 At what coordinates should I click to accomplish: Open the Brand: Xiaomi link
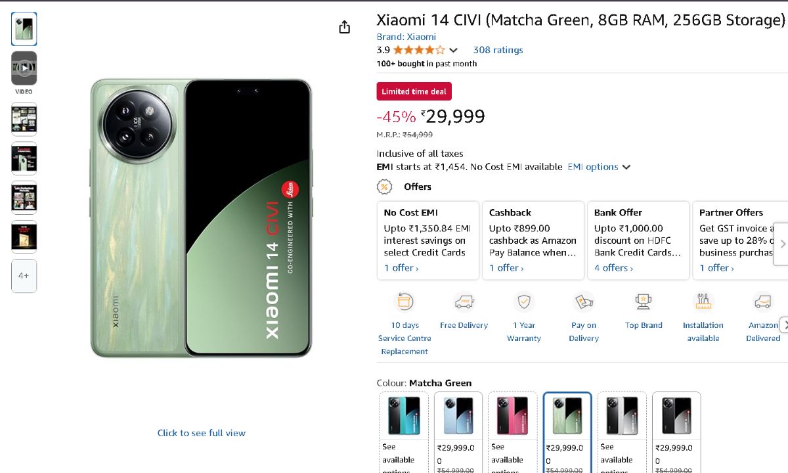point(406,37)
